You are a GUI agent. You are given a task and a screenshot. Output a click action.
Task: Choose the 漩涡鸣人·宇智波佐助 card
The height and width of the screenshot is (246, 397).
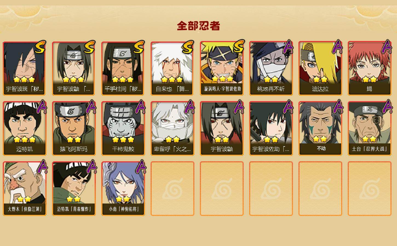(221, 68)
